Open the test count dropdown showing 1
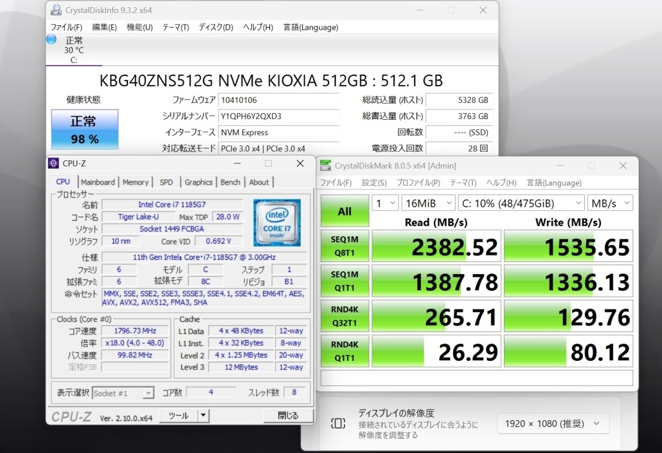Image resolution: width=662 pixels, height=453 pixels. point(385,203)
